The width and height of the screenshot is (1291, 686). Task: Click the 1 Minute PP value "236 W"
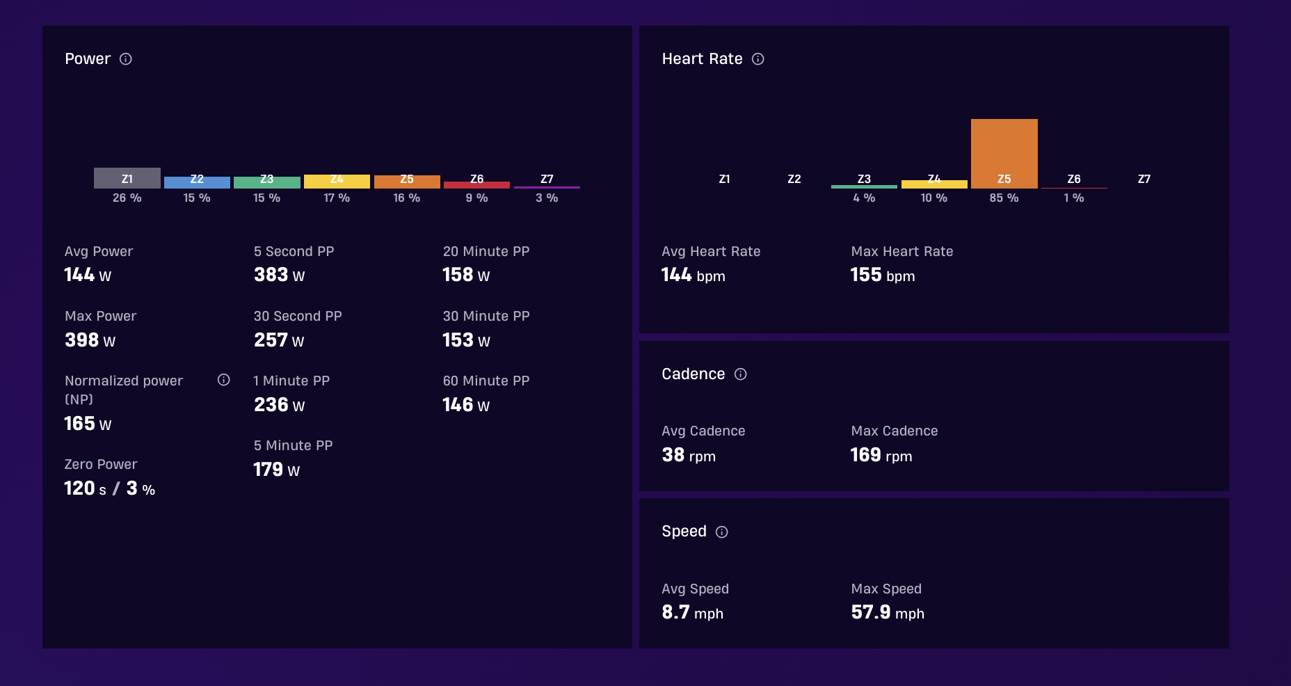click(x=279, y=405)
